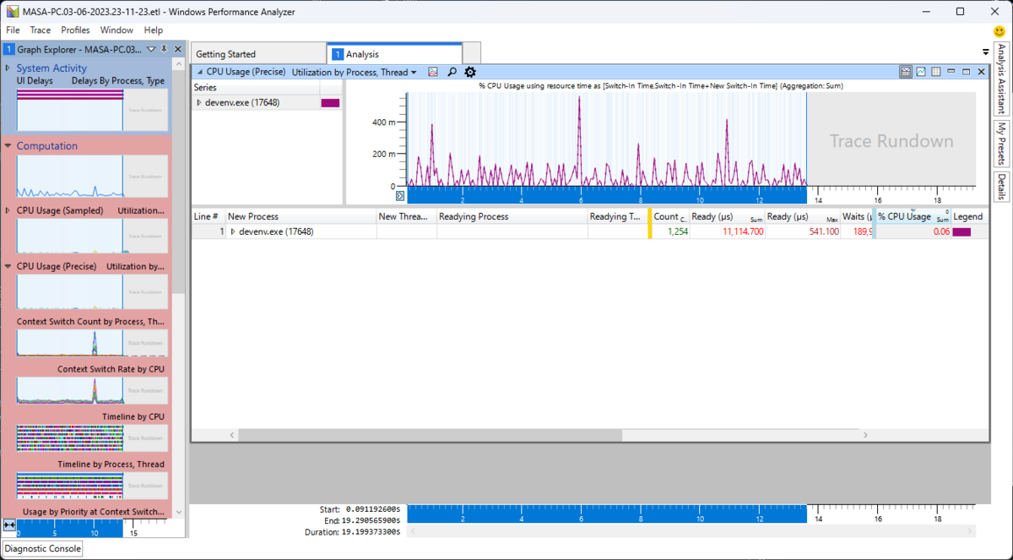Click the Legend color swatch in table row

(962, 231)
